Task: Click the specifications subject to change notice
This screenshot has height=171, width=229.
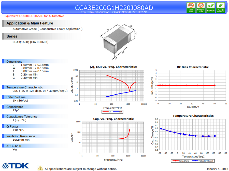Action: click(x=81, y=169)
